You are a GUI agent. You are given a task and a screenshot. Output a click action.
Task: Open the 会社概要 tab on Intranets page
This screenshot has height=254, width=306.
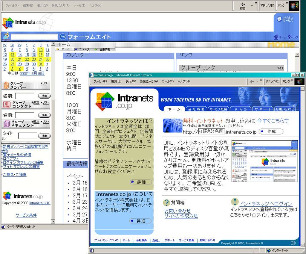[196, 109]
